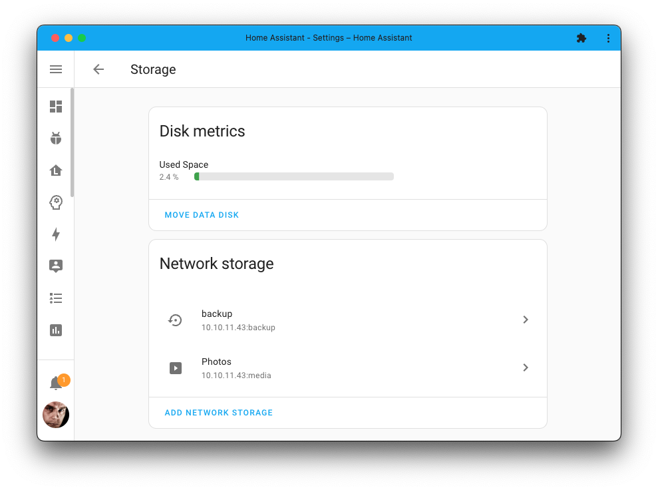Image resolution: width=658 pixels, height=490 pixels.
Task: Select the bug report icon in the sidebar
Action: coord(56,138)
